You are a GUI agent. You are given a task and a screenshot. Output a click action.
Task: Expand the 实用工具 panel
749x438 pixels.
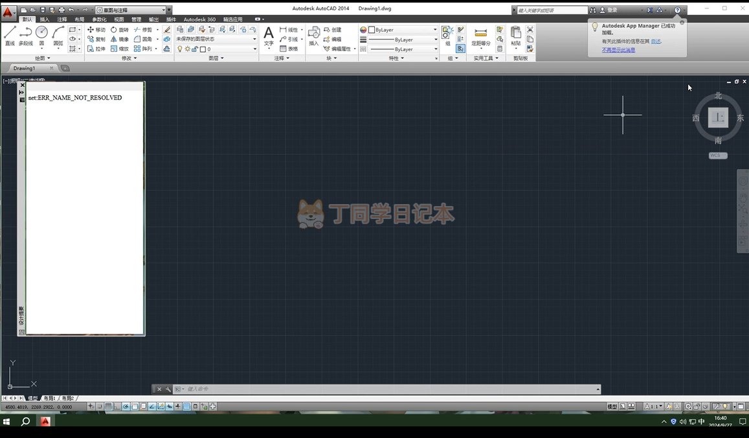[x=486, y=58]
